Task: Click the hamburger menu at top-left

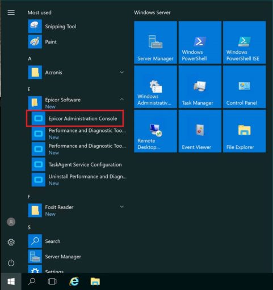Action: point(11,12)
